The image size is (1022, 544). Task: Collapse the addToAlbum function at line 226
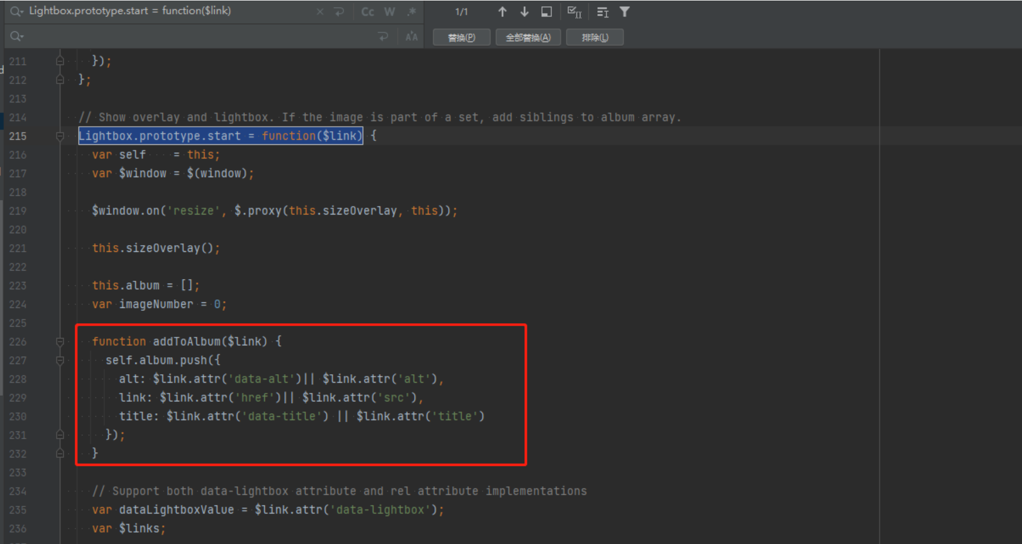point(60,341)
